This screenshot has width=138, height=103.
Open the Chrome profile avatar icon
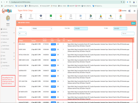click(x=134, y=2)
